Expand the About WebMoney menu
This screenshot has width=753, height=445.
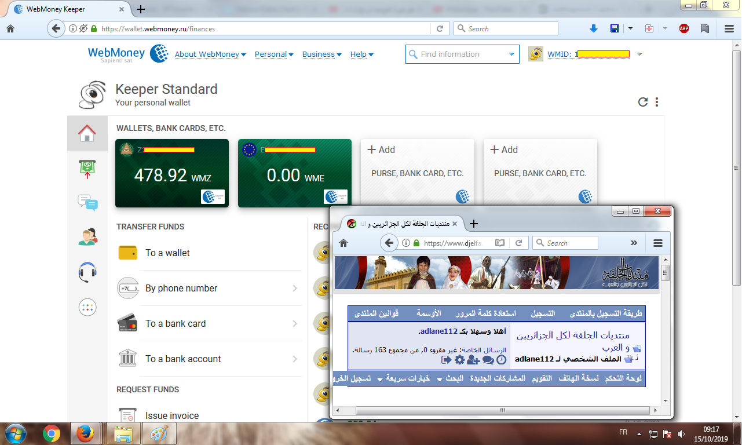(x=210, y=54)
